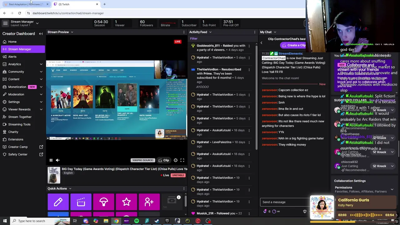Reload the Twitch dashboard page

(19, 13)
